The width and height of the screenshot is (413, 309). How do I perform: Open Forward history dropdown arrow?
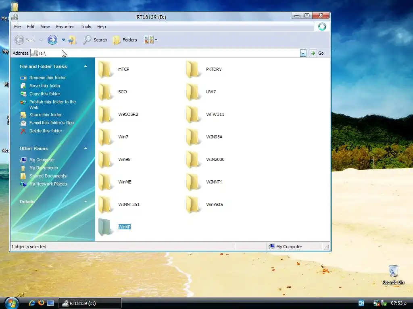(x=63, y=40)
